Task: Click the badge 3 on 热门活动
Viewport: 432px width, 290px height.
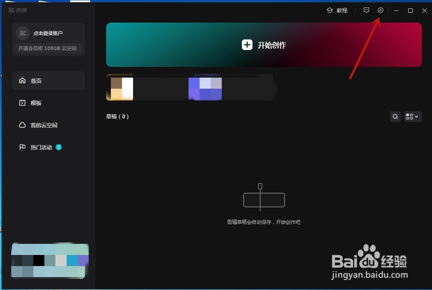Action: click(59, 147)
